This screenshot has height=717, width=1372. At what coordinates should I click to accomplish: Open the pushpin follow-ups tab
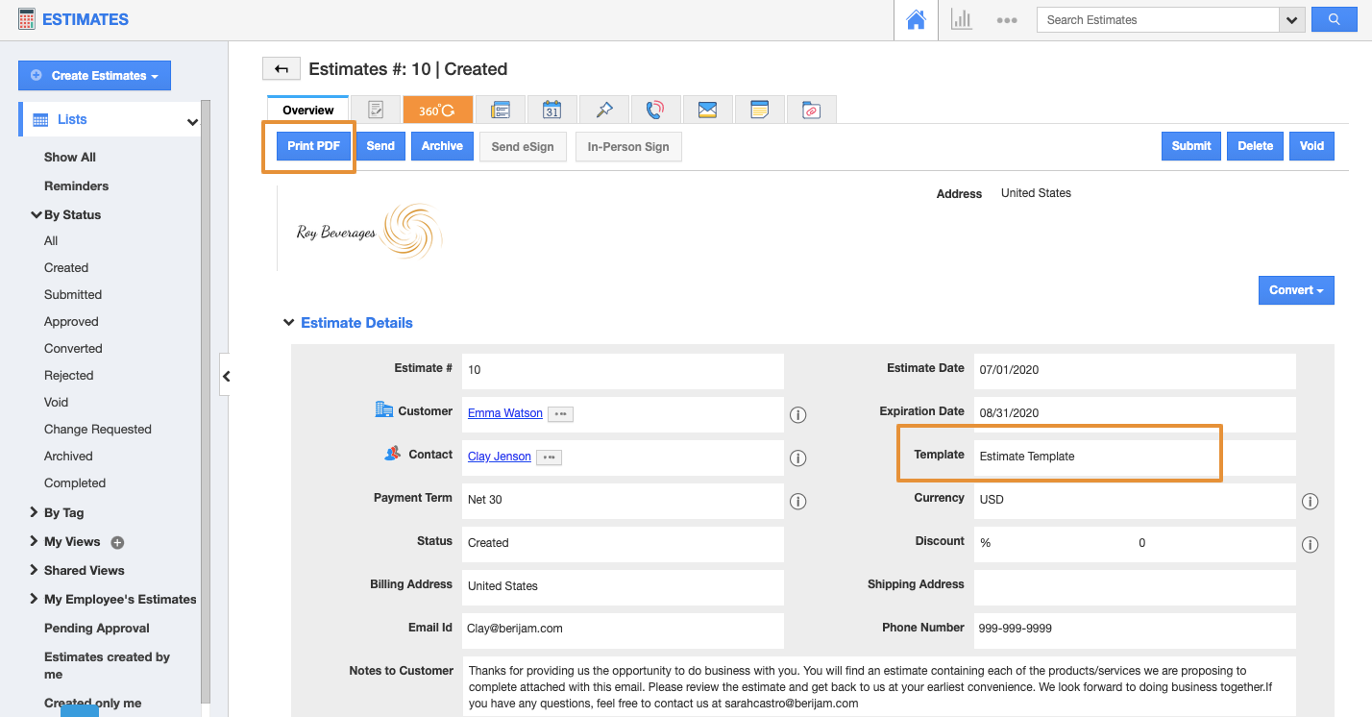pyautogui.click(x=603, y=110)
